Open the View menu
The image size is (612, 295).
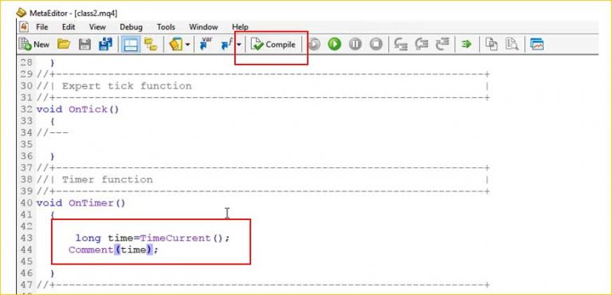(97, 27)
